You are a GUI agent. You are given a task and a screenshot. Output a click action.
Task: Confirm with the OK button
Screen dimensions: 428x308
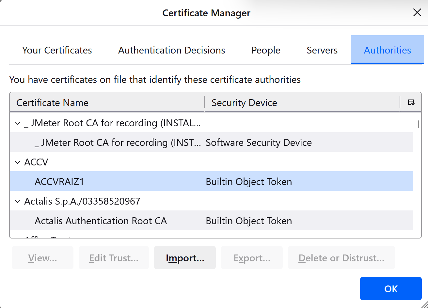tap(391, 289)
